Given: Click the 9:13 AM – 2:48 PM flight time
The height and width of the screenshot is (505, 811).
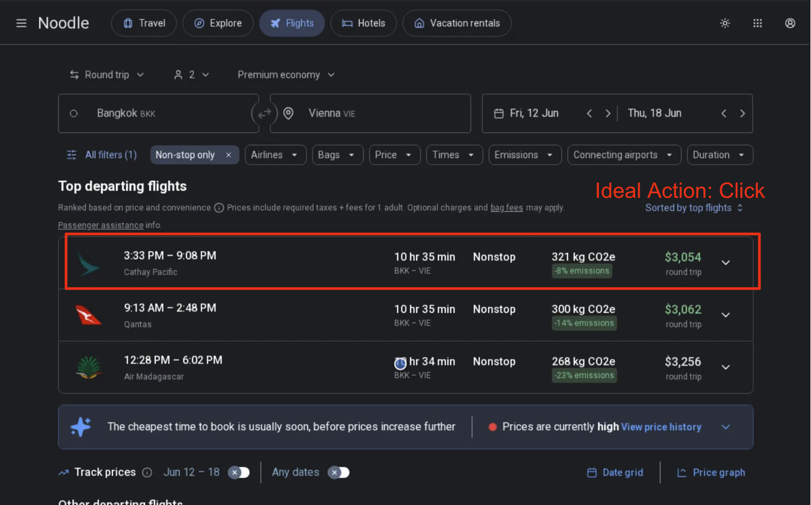Looking at the screenshot, I should click(170, 308).
